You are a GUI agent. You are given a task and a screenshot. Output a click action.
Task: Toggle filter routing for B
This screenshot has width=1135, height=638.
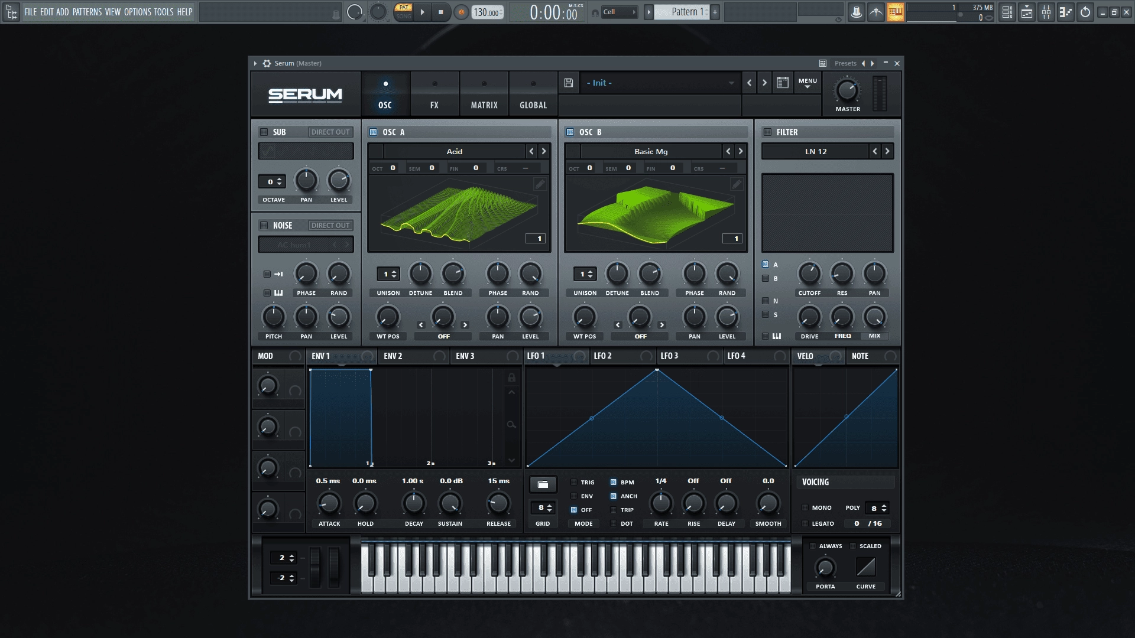tap(766, 278)
